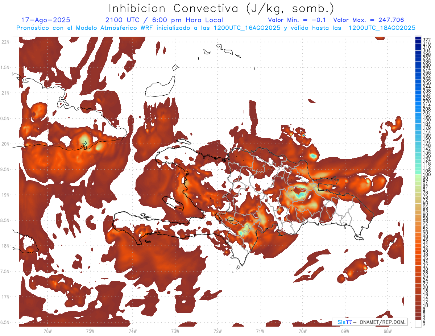Click latitude label "22N"
The image size is (435, 336).
pyautogui.click(x=5, y=42)
